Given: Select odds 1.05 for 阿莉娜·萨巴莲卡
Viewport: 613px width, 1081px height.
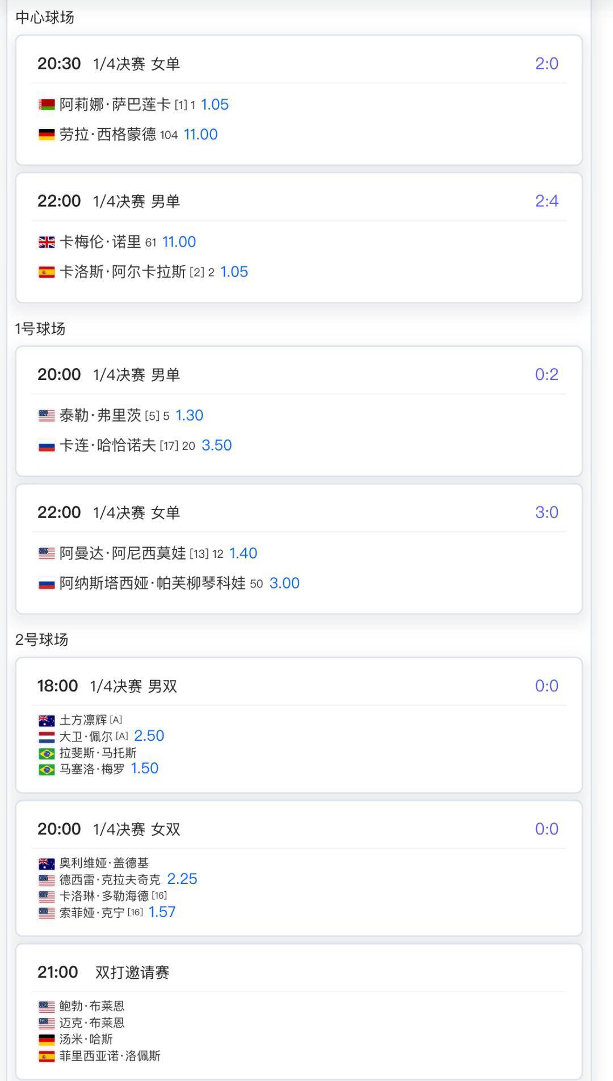Looking at the screenshot, I should coord(215,105).
